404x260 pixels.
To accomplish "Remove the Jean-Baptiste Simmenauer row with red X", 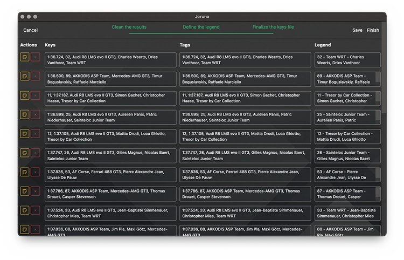I will pos(36,210).
